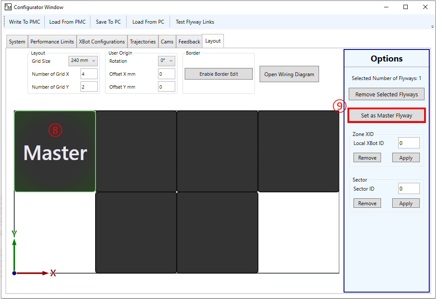Open the XBot Configurations tab
437x299 pixels.
click(x=102, y=42)
